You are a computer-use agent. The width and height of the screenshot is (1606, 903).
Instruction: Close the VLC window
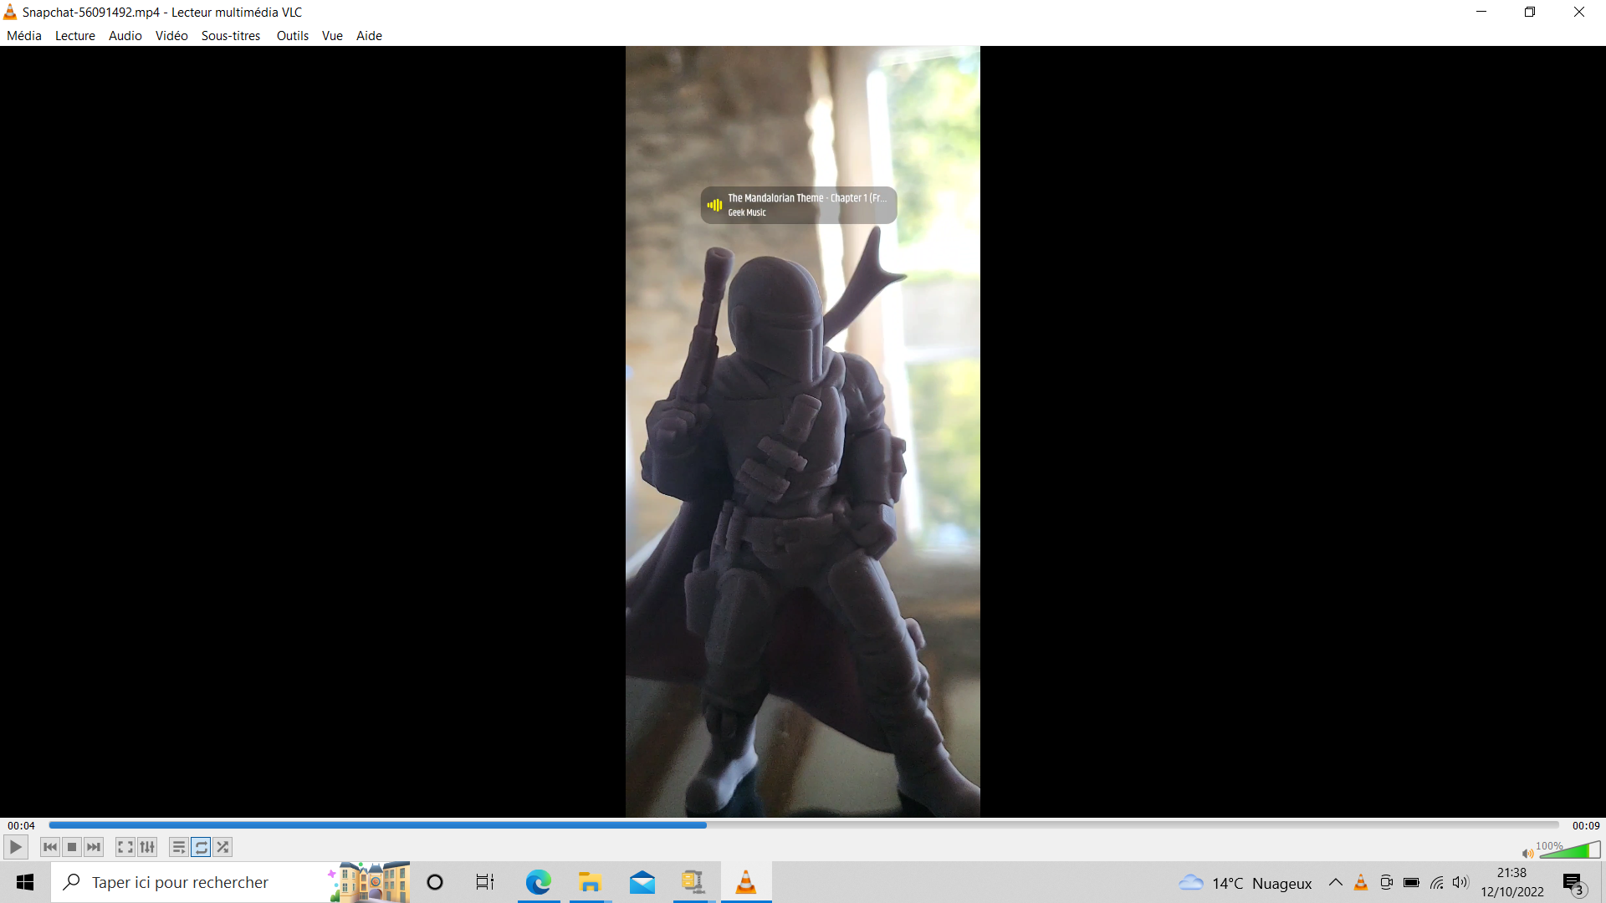(x=1579, y=12)
